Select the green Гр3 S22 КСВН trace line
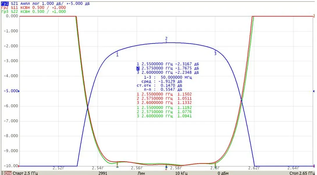317x175 pixels. (x=33, y=12)
